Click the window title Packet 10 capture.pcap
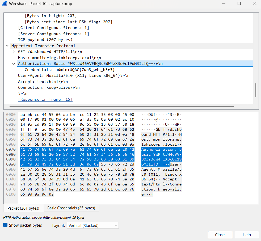Image resolution: width=261 pixels, height=241 pixels. click(x=41, y=4)
